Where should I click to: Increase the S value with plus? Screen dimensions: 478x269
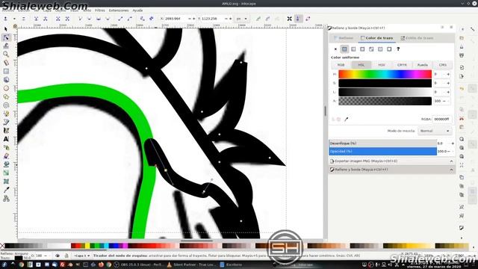[448, 83]
